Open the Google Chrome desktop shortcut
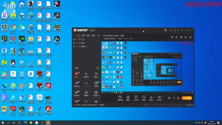This screenshot has width=222, height=125. (x=13, y=29)
